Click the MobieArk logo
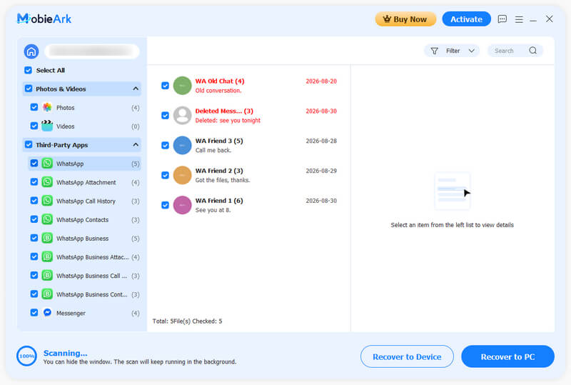This screenshot has width=571, height=385. click(x=44, y=19)
